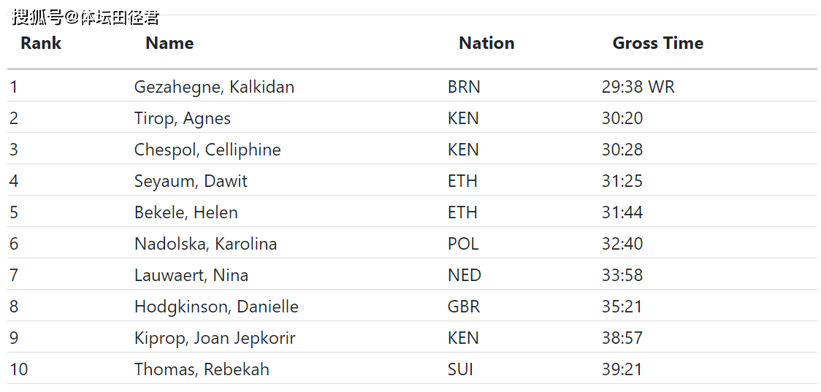Click the BRN nation code
Screen dimensions: 821x392
[464, 87]
